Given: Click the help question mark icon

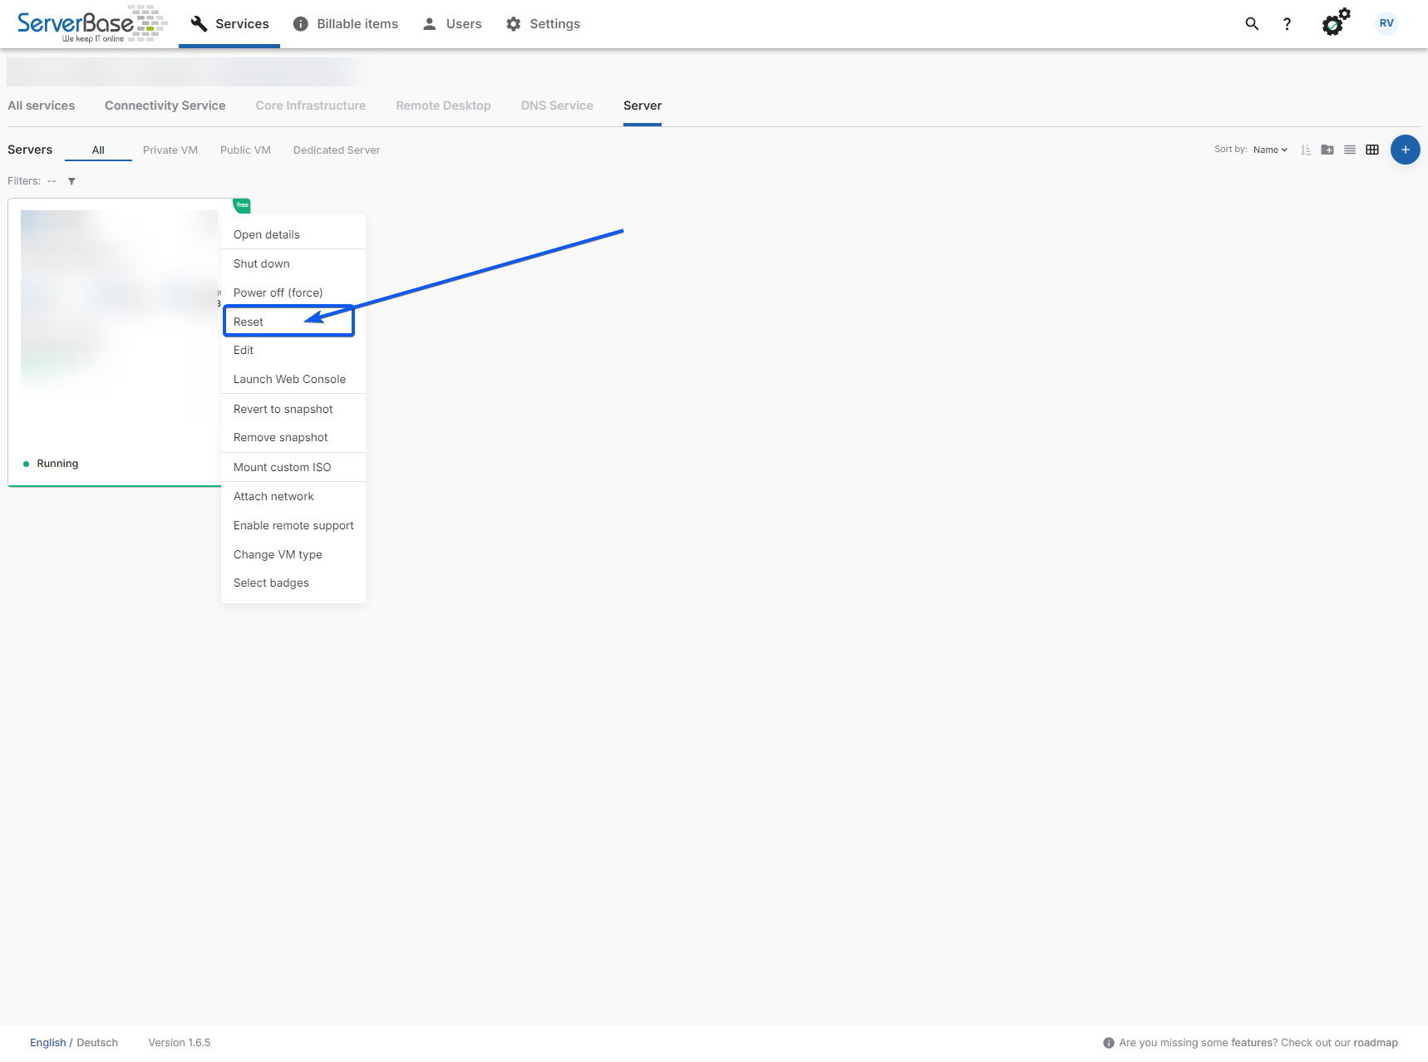Looking at the screenshot, I should (1287, 24).
